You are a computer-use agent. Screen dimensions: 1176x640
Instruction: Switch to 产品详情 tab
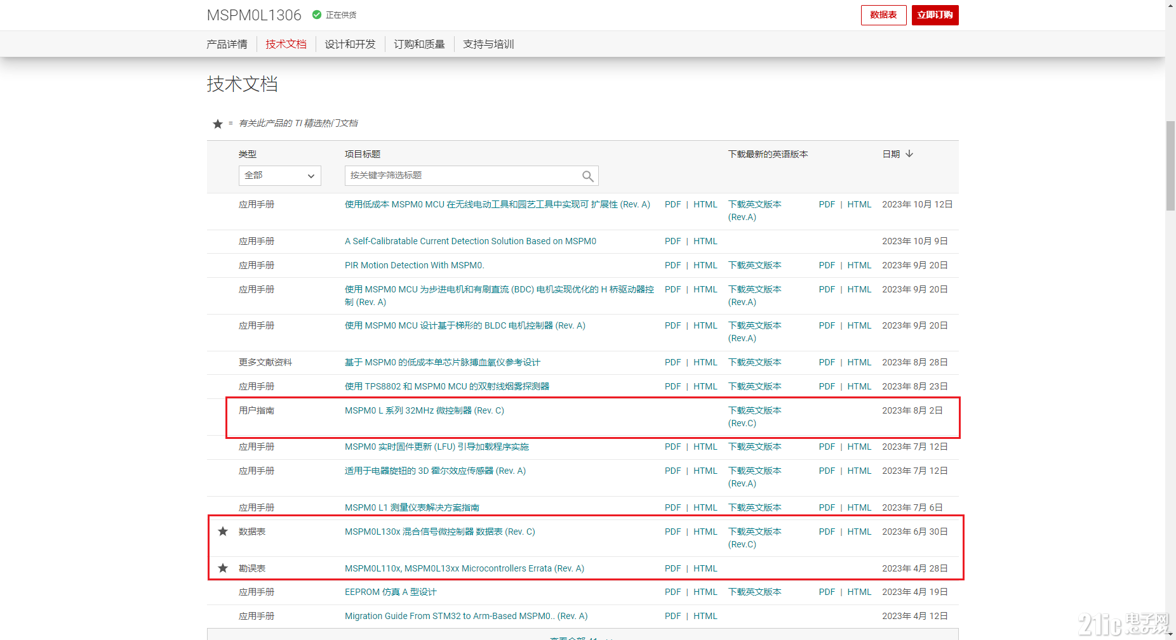(227, 44)
